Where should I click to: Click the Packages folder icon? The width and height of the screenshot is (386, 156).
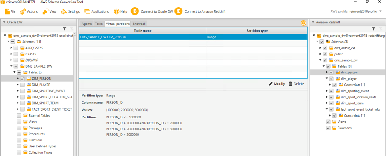(x=25, y=128)
